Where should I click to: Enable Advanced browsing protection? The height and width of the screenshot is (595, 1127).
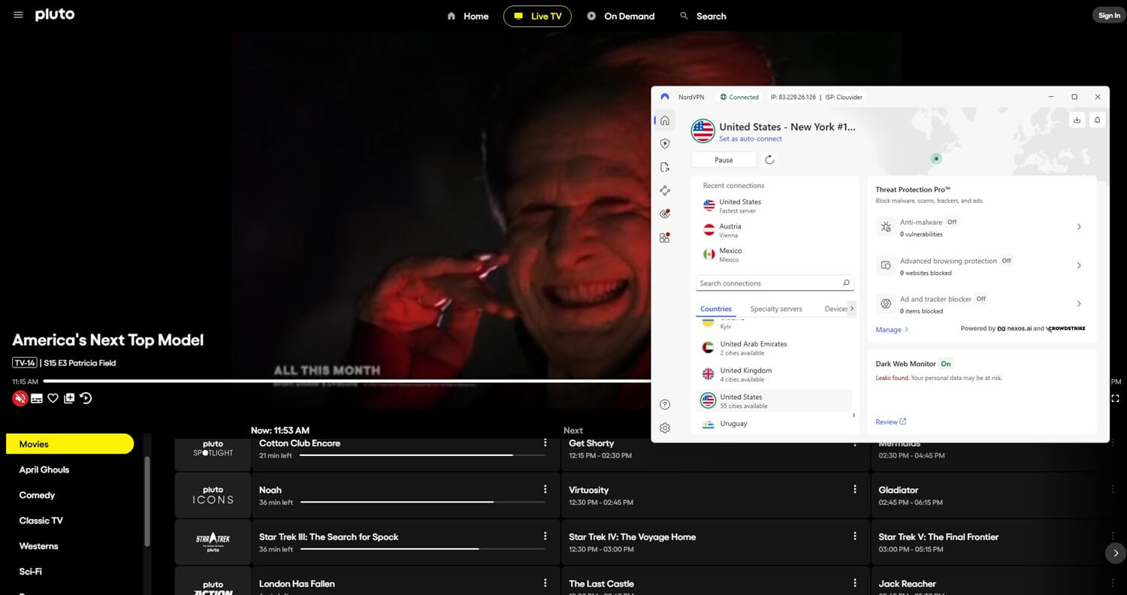point(980,265)
